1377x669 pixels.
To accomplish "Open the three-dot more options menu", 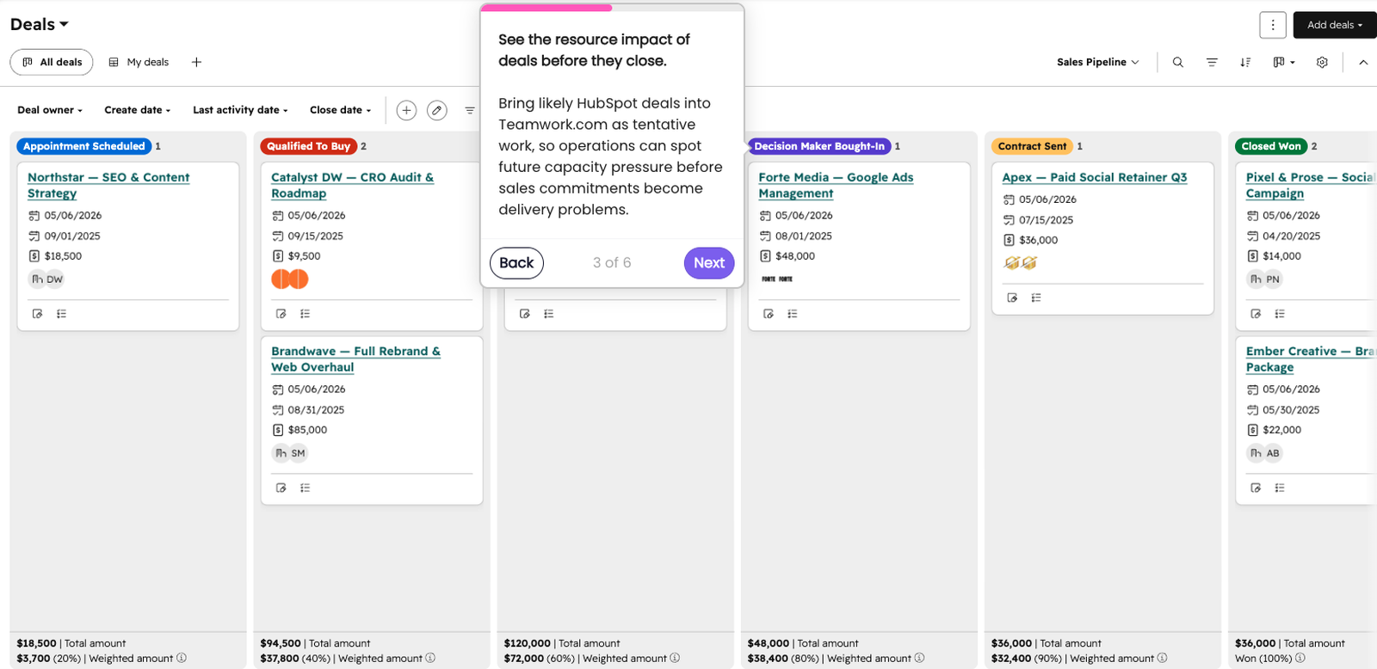I will tap(1273, 25).
